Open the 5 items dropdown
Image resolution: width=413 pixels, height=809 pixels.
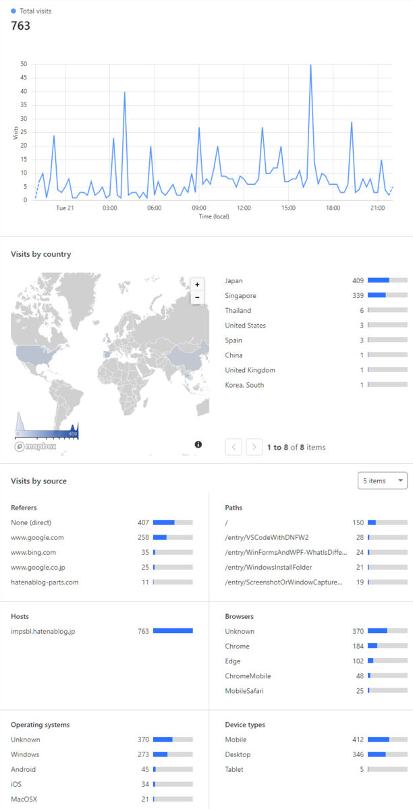point(382,481)
